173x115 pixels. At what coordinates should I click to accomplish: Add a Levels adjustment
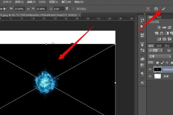click(x=164, y=27)
